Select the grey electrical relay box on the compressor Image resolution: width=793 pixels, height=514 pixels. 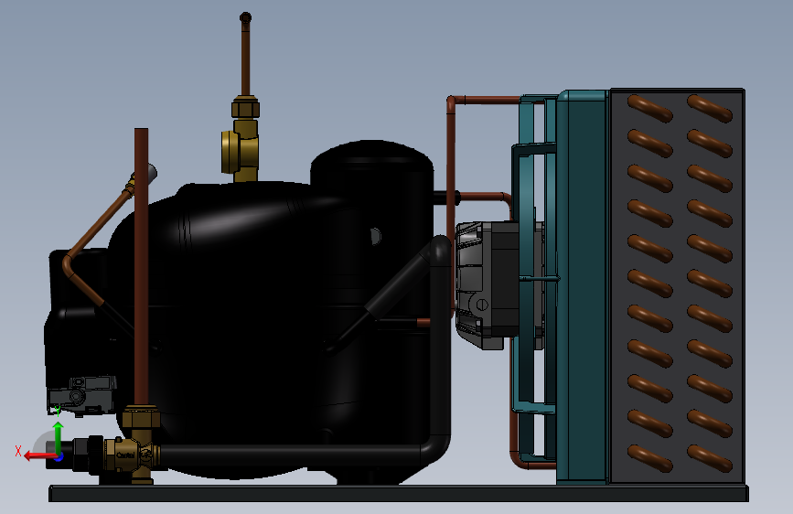pyautogui.click(x=82, y=396)
